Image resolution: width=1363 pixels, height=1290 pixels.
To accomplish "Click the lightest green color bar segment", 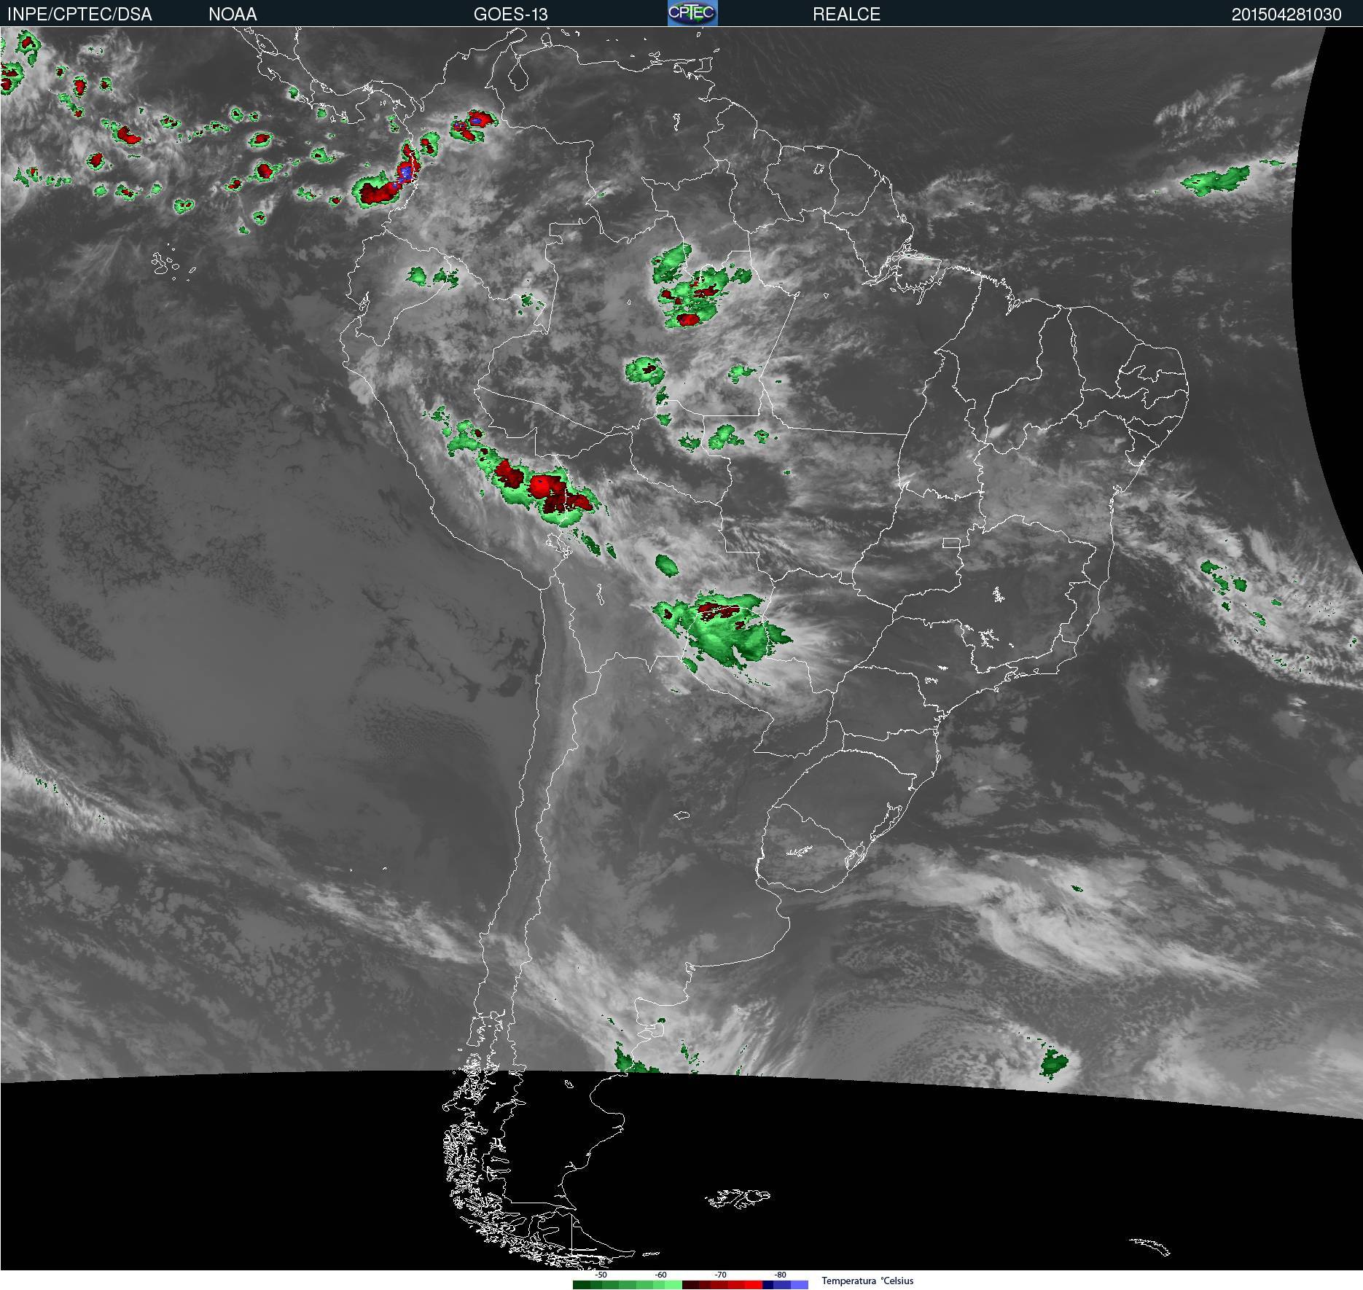I will [673, 1285].
